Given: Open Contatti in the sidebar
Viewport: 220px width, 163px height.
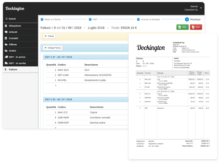Looking at the screenshot, I should pyautogui.click(x=21, y=38).
